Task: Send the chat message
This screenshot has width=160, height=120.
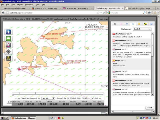Action: [149, 108]
